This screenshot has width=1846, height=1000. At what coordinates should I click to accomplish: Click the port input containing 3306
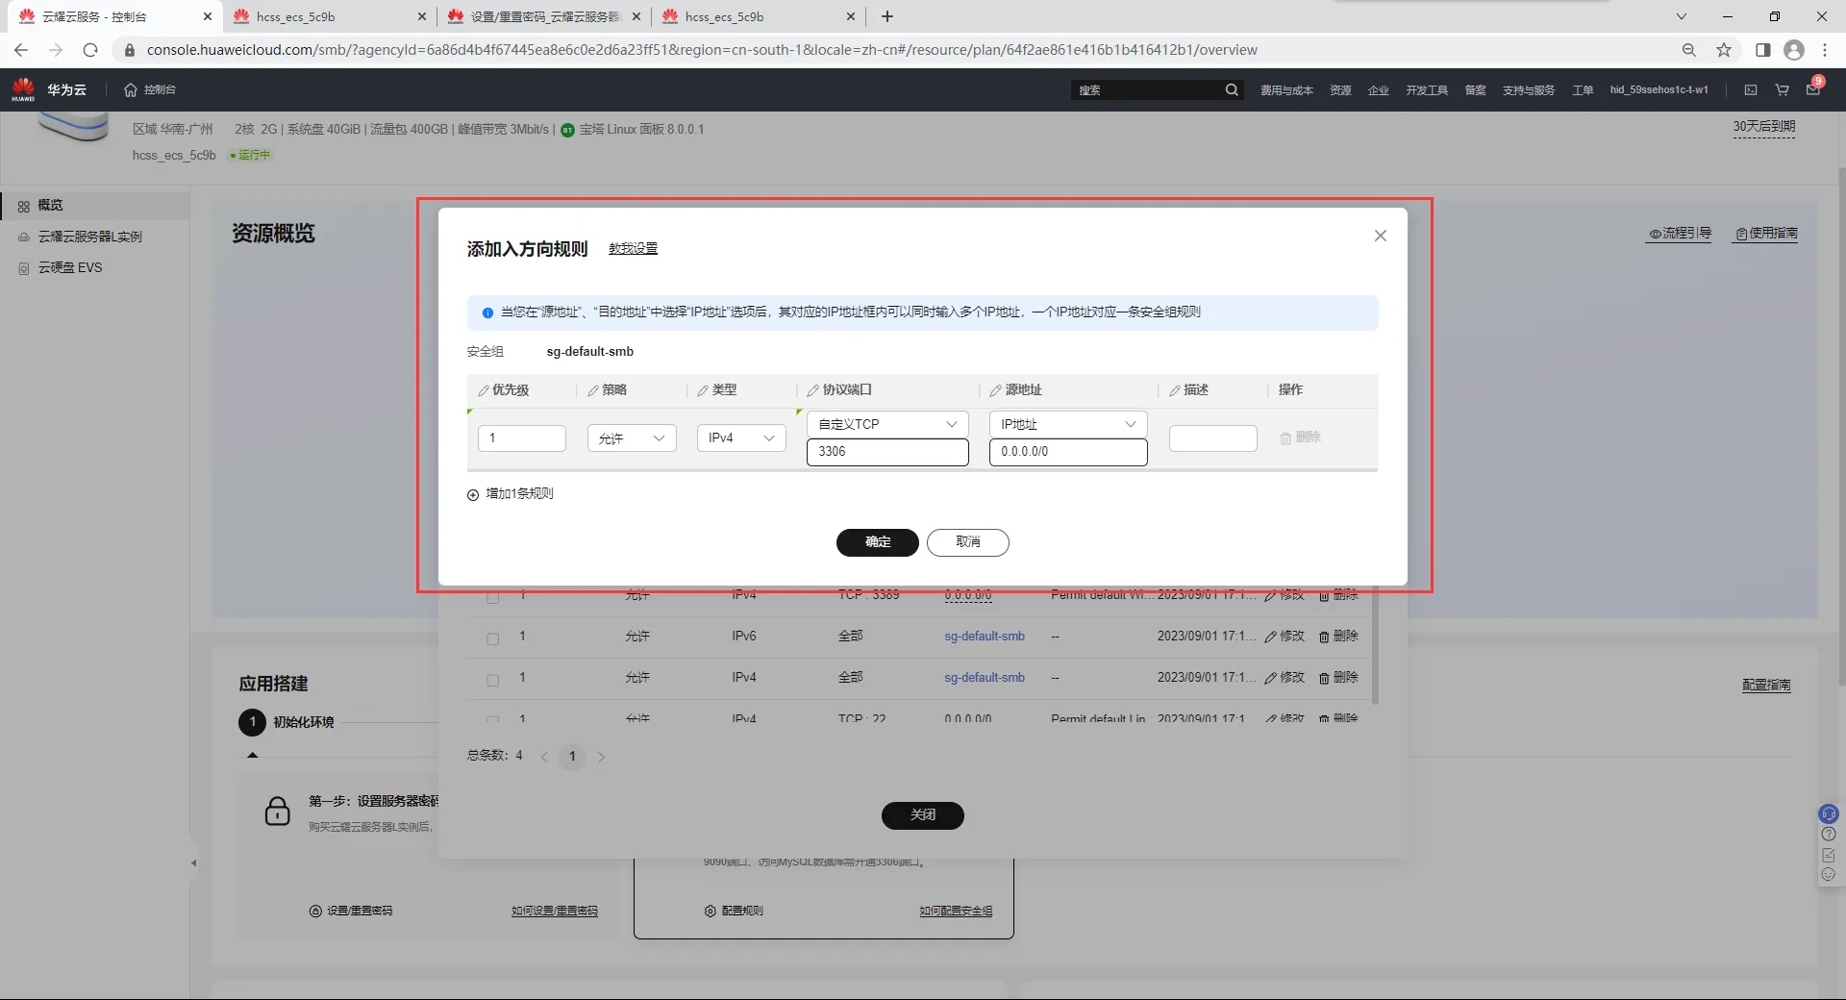click(887, 452)
